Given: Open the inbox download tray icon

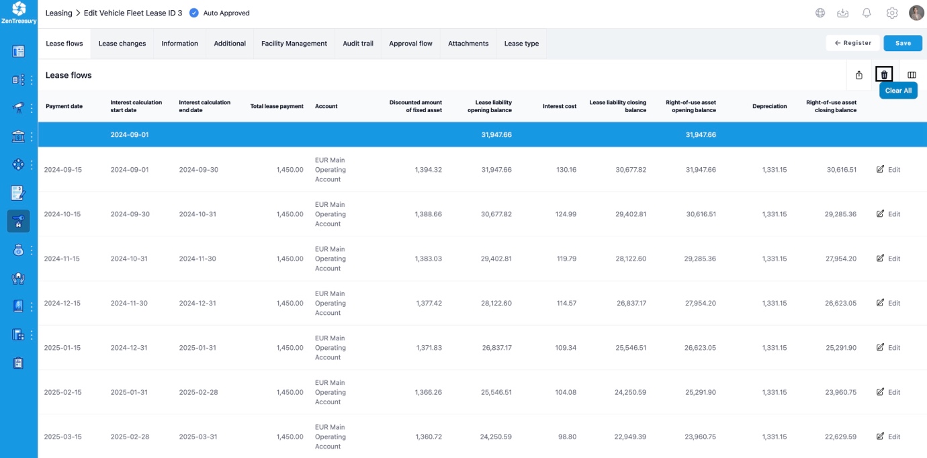Looking at the screenshot, I should click(842, 13).
